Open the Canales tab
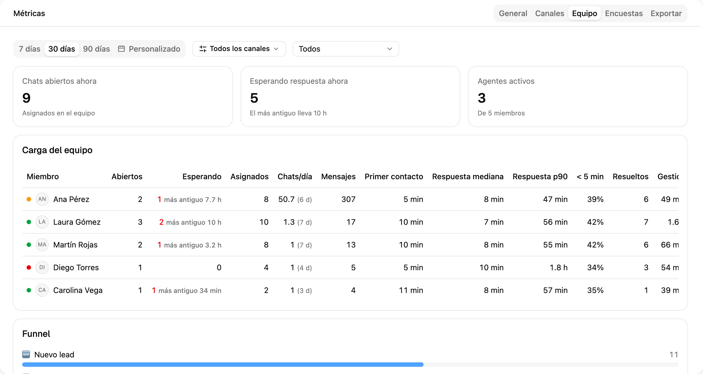Image resolution: width=703 pixels, height=374 pixels. 549,13
